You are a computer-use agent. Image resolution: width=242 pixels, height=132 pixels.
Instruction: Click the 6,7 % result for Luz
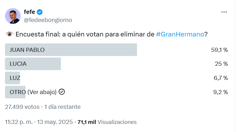pos(221,78)
